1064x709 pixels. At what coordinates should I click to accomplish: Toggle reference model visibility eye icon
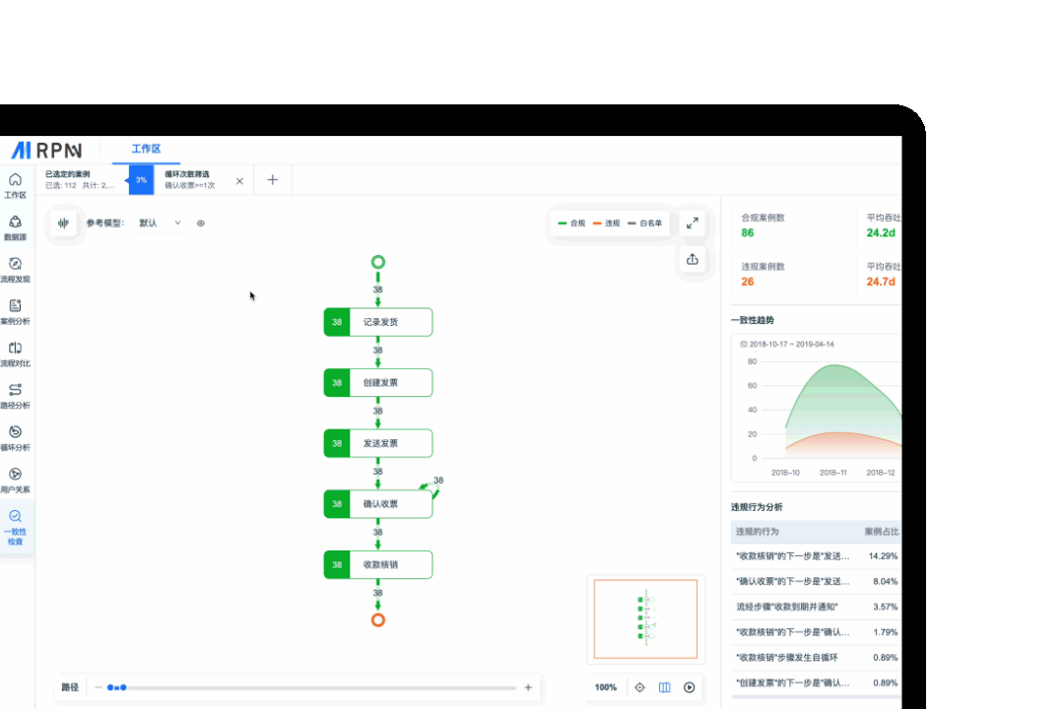(x=201, y=224)
